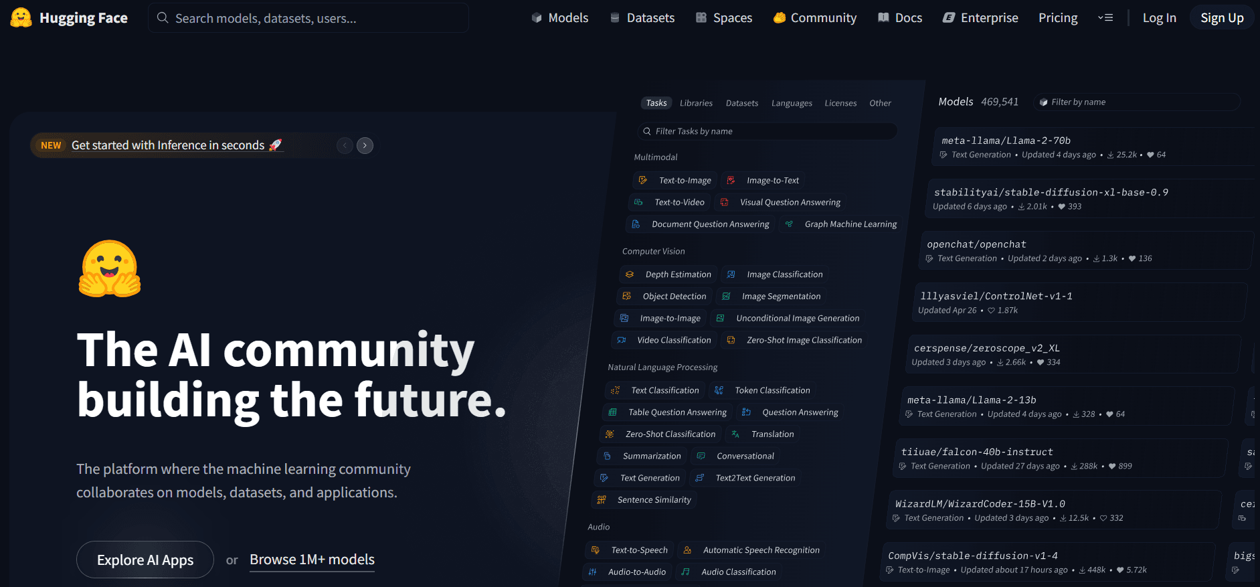The image size is (1260, 587).
Task: Click the Sign Up button
Action: 1222,18
